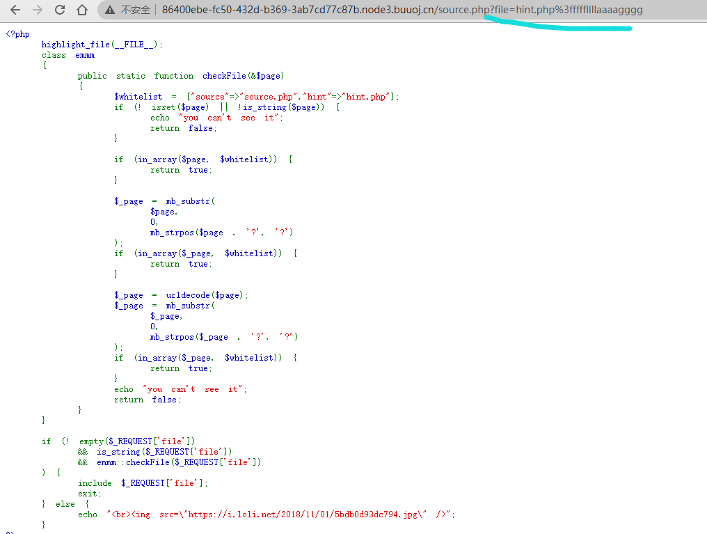Click the isset($page) condition line

(x=227, y=107)
